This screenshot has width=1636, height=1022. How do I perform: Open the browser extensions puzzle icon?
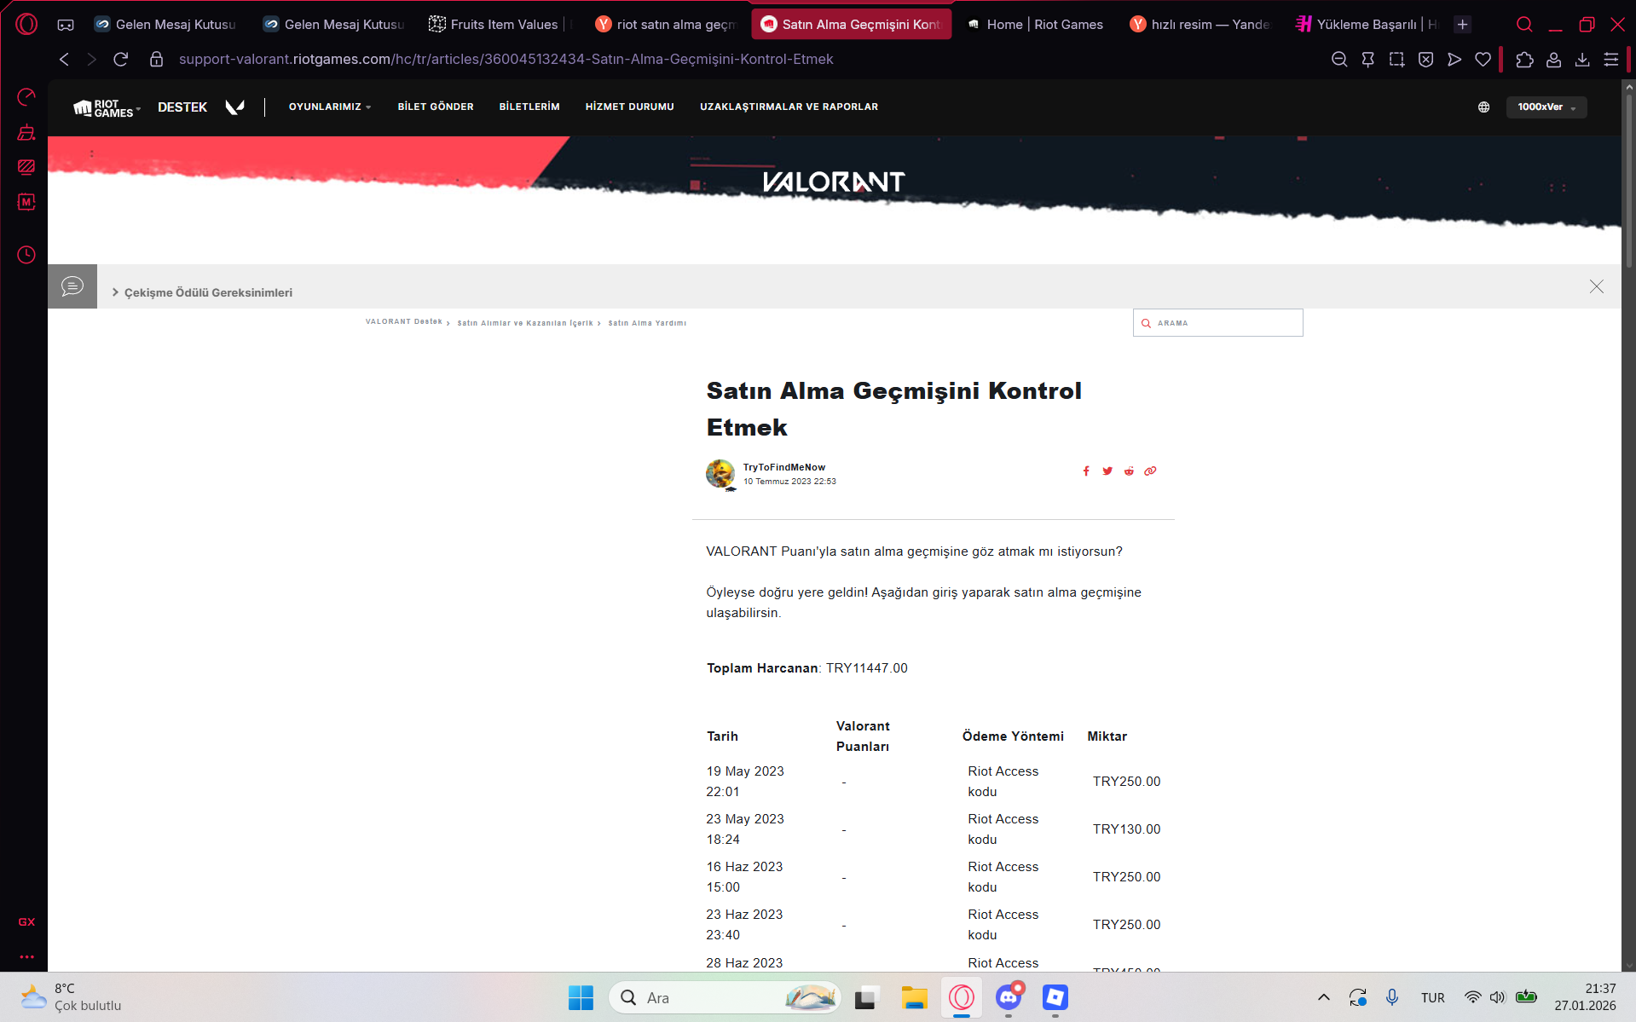click(1525, 59)
